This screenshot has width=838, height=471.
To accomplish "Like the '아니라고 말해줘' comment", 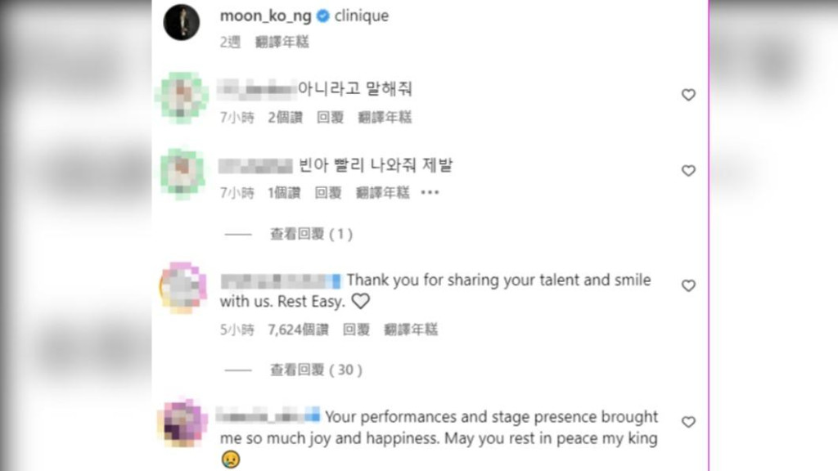I will 688,95.
